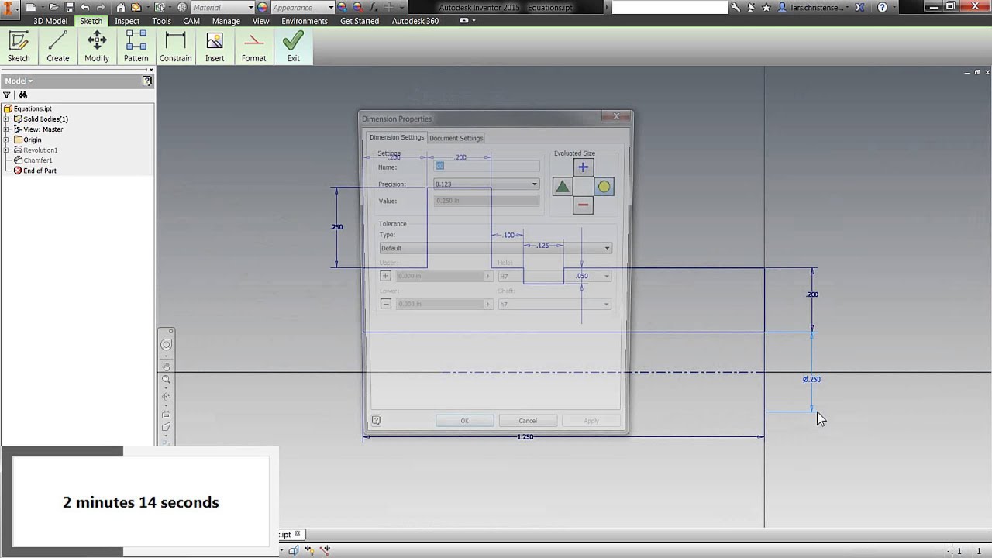Screen dimensions: 992x558
Task: Click the binoculars find icon in browser
Action: (23, 95)
